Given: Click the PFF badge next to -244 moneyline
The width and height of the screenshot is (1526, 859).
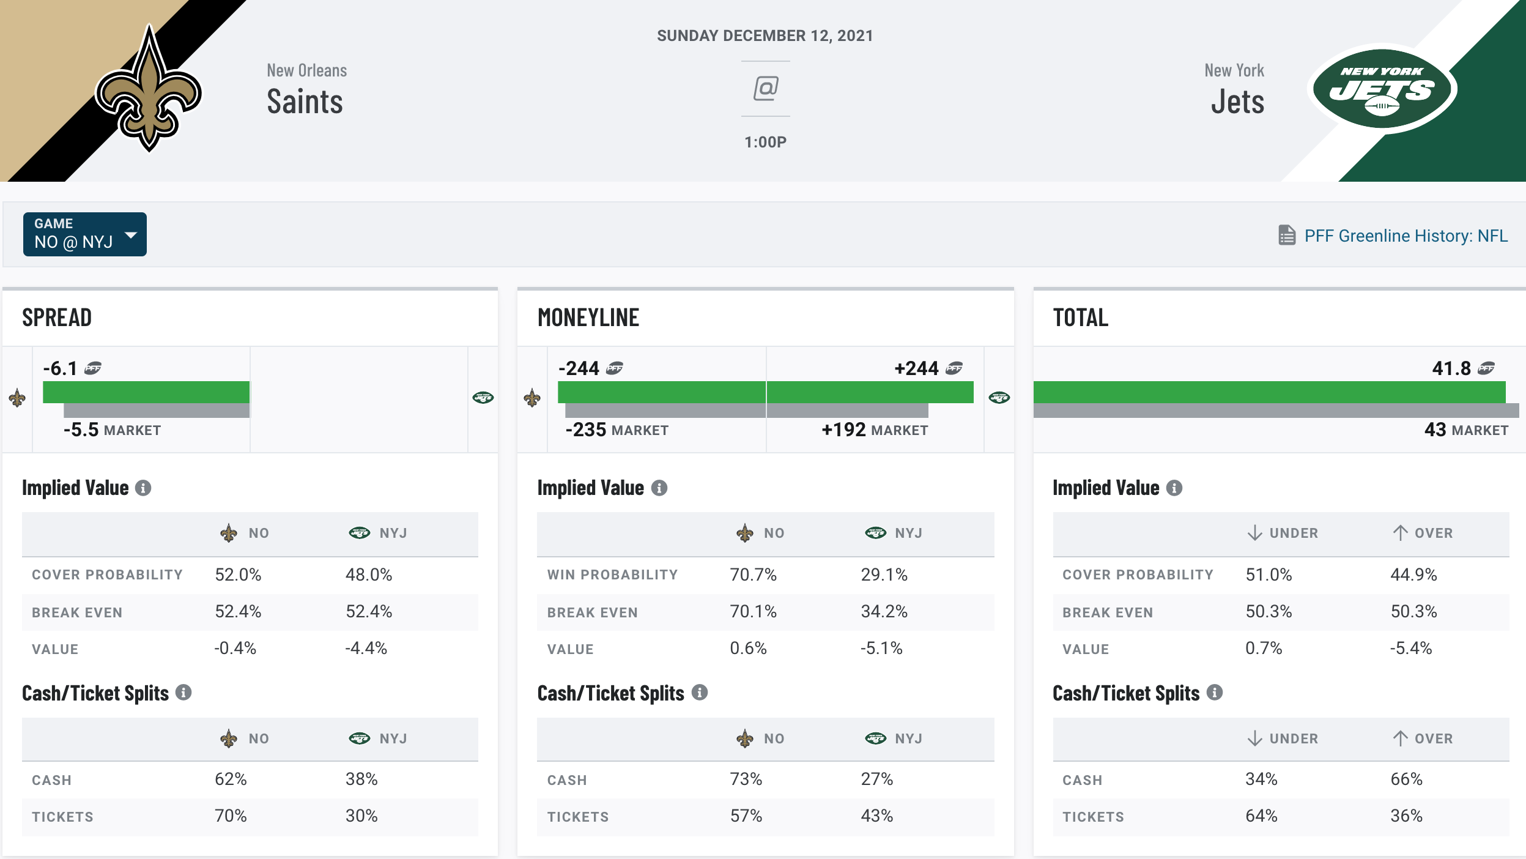Looking at the screenshot, I should pos(614,368).
